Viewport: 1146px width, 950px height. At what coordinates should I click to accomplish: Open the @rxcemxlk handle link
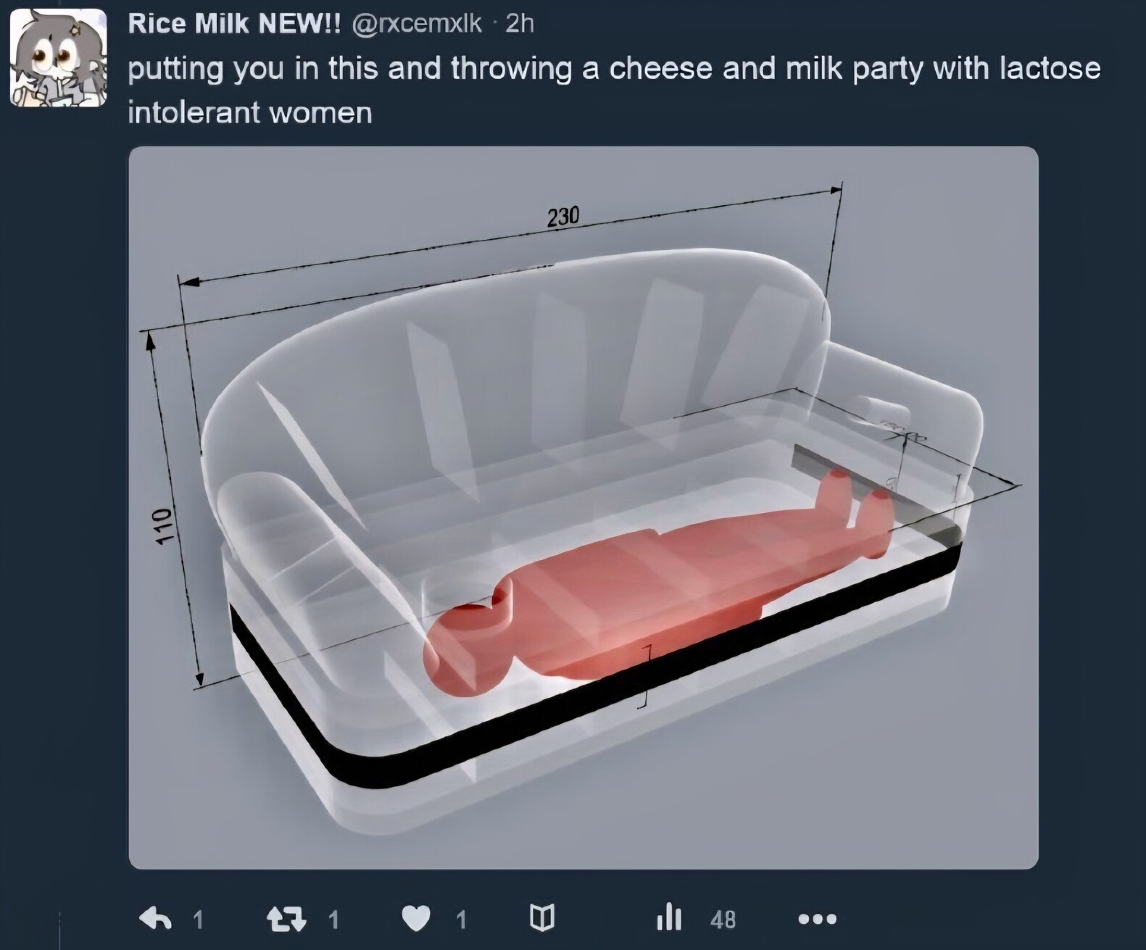417,24
